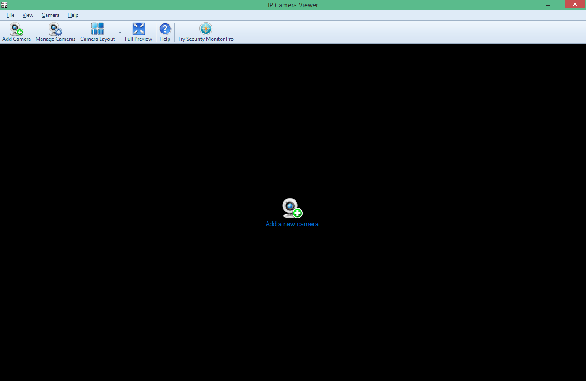Image resolution: width=586 pixels, height=381 pixels.
Task: Open the Help menu in menu bar
Action: coord(73,15)
